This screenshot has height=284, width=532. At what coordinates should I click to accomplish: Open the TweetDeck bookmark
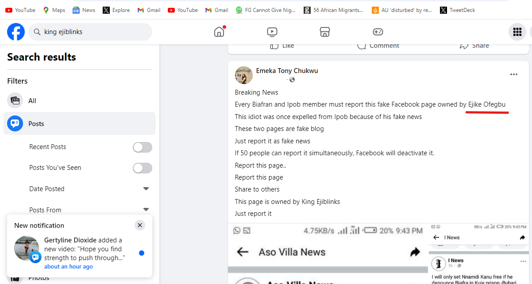coord(458,10)
